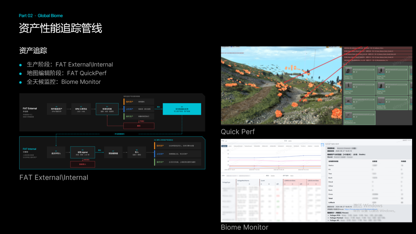
Task: Click the magnifier icon on the Eucalypt_10m card
Action: pyautogui.click(x=357, y=72)
